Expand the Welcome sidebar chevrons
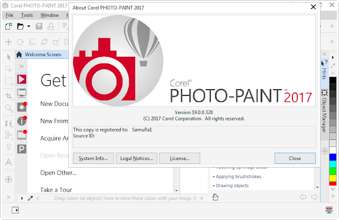Viewport: 339px width, 220px height. tap(21, 66)
